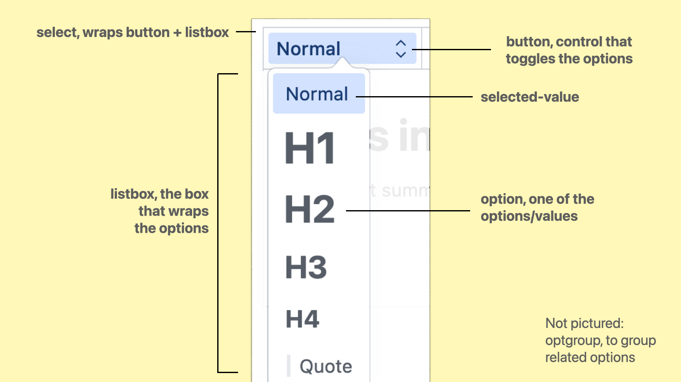681x382 pixels.
Task: Click the up-down chevron arrows icon
Action: point(401,49)
